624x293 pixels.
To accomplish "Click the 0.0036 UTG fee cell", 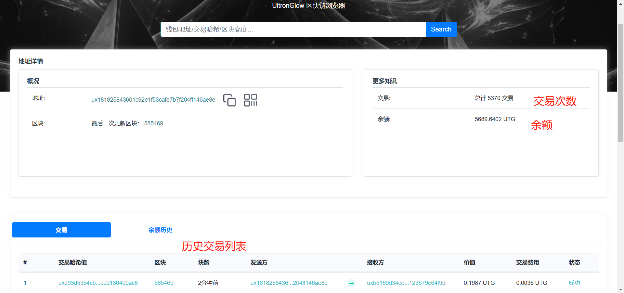I will [532, 283].
